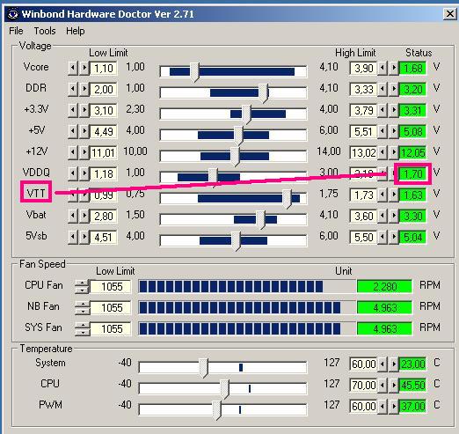Click the VTT voltage slider handle
Image resolution: width=459 pixels, height=434 pixels.
click(287, 199)
